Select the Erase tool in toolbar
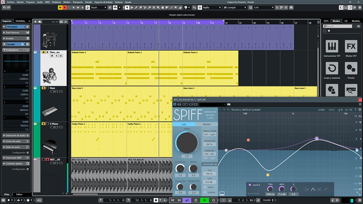Screen dimensions: 363x204 [140, 7]
